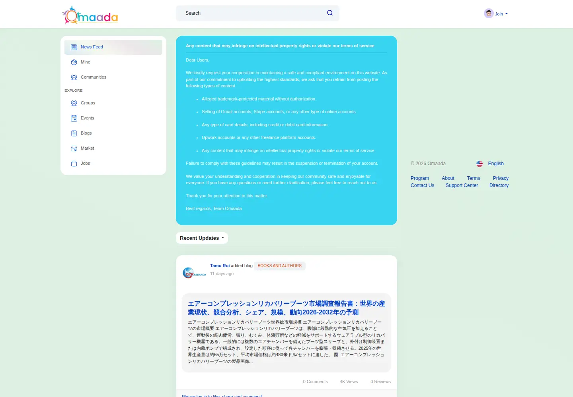Switch language via English link
Screen dimensions: 573x397
496,164
